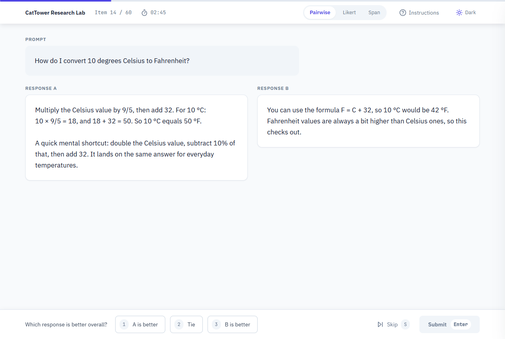Click the RESPONSE A heading
The height and width of the screenshot is (339, 505).
(41, 88)
